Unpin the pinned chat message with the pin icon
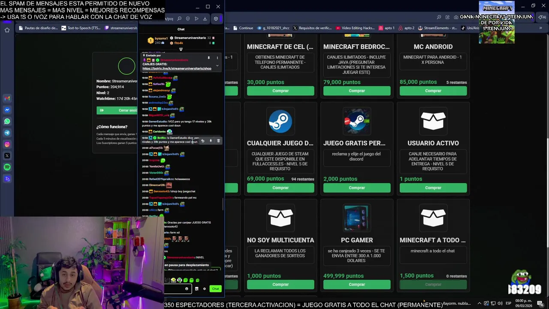This screenshot has height=309, width=549. pos(209,58)
